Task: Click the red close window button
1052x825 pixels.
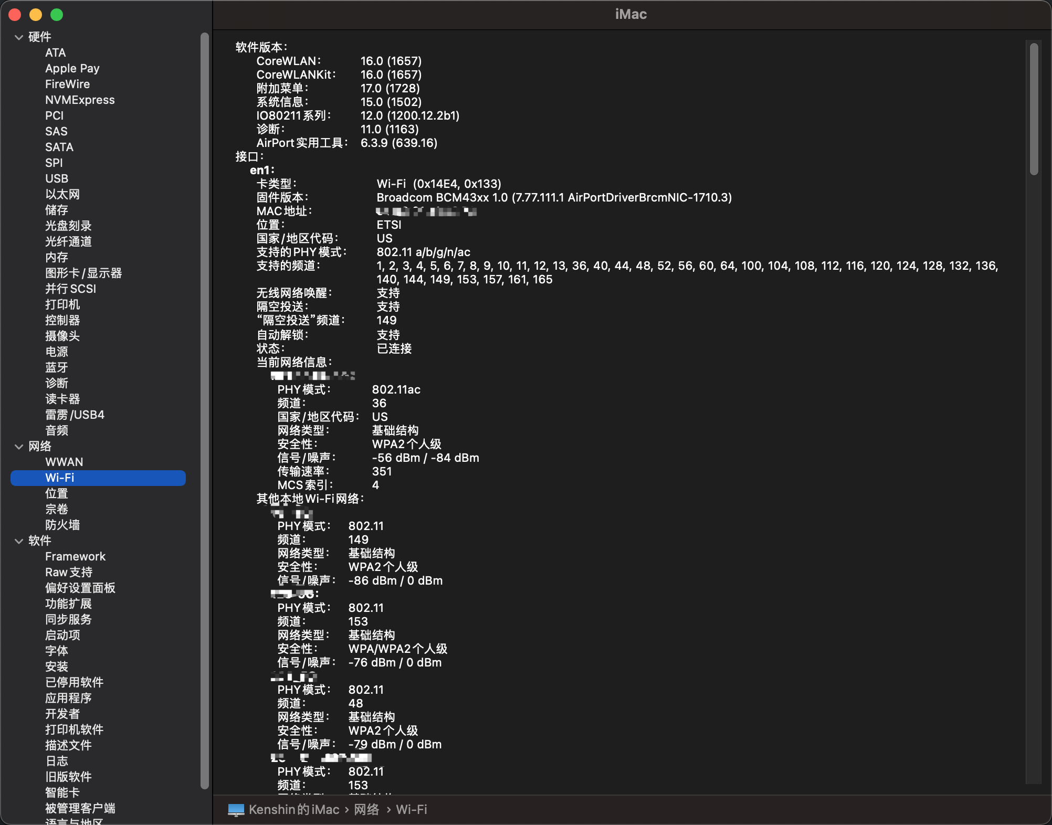Action: tap(15, 15)
